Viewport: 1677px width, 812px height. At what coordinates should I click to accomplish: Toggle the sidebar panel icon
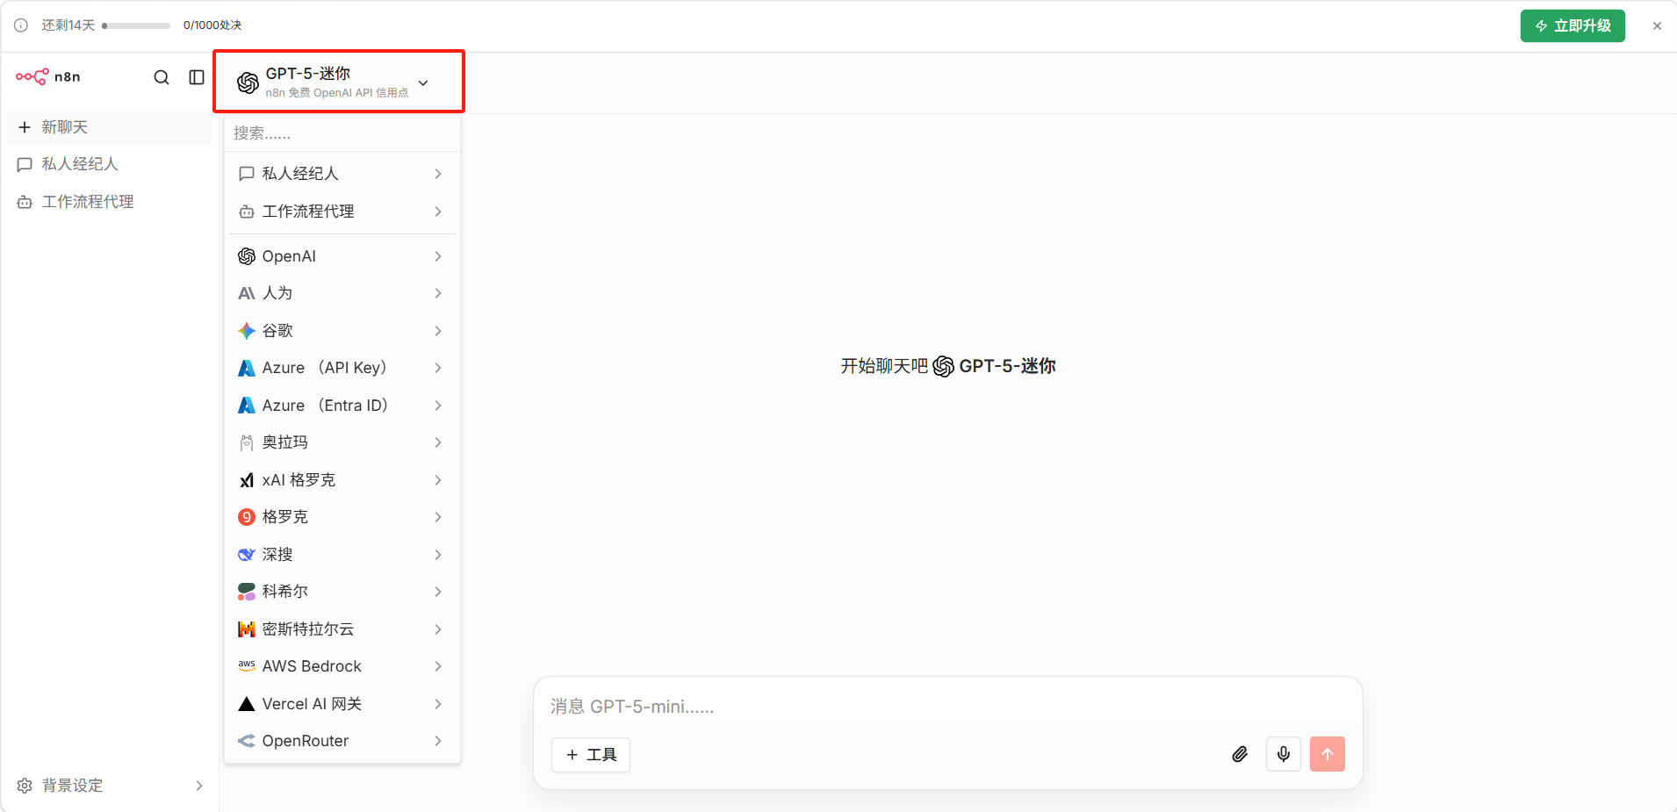coord(197,77)
